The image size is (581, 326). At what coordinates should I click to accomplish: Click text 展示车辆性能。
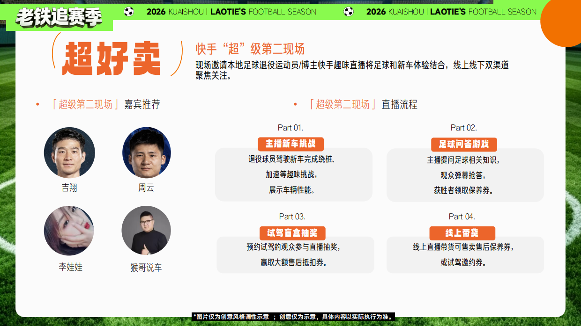292,190
